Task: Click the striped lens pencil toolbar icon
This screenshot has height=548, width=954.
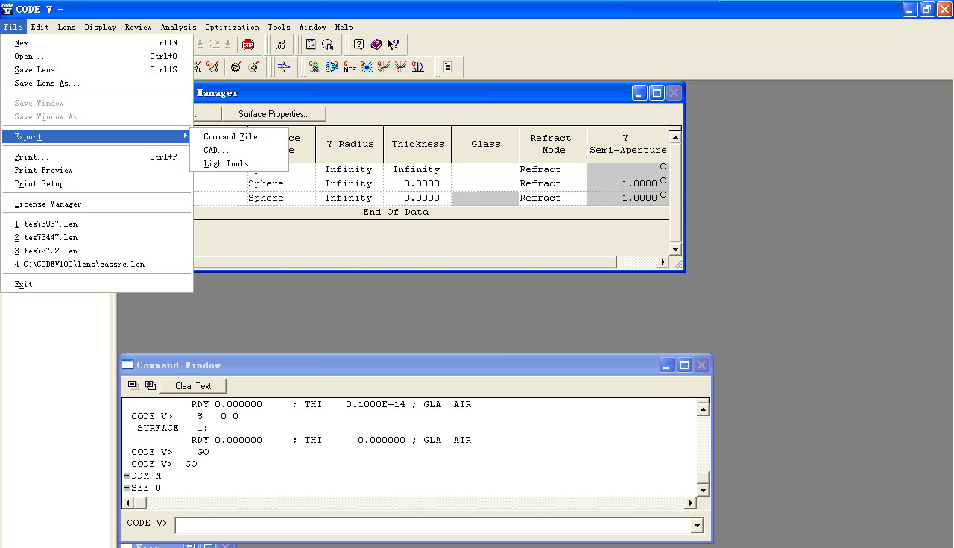Action: point(236,67)
